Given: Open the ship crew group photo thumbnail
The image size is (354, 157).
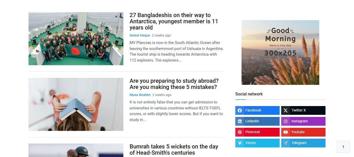Looking at the screenshot, I should 76,39.
